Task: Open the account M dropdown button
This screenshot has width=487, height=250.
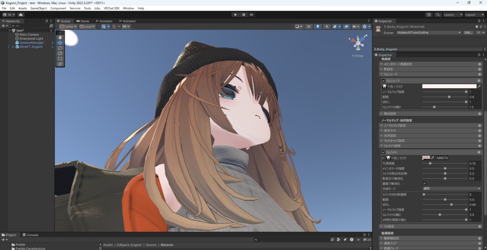Action: 9,15
